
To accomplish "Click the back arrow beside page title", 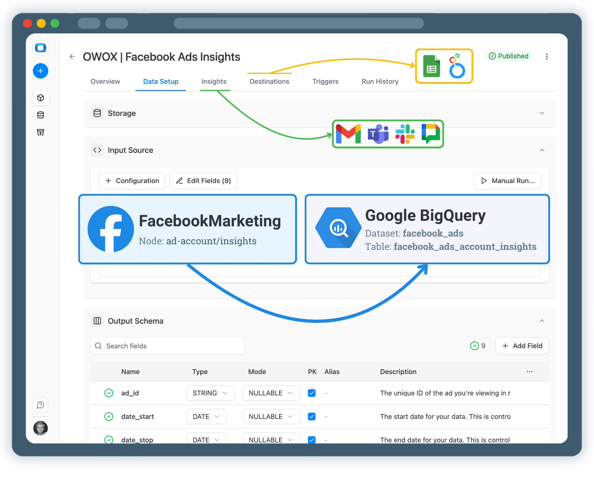I will pyautogui.click(x=72, y=57).
